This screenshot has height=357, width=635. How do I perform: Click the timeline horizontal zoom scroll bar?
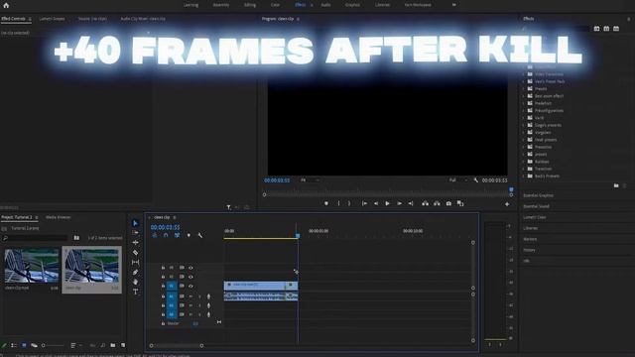tap(177, 346)
